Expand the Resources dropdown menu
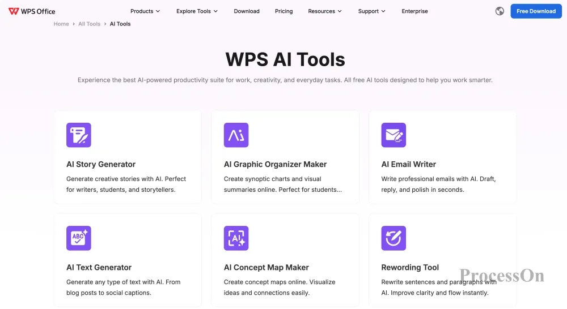The image size is (567, 309). click(325, 11)
